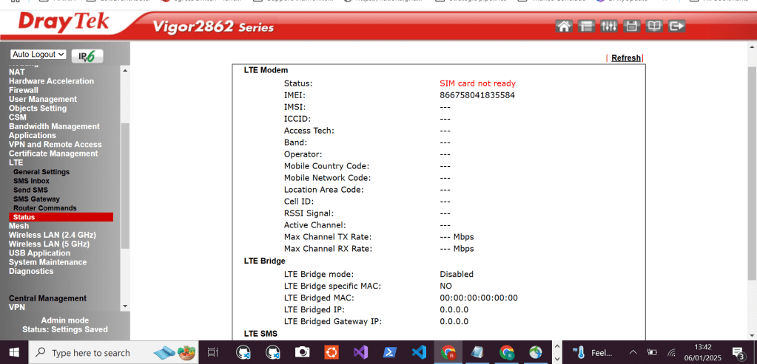Open the book manual icon in header
This screenshot has height=364, width=757.
(x=654, y=26)
